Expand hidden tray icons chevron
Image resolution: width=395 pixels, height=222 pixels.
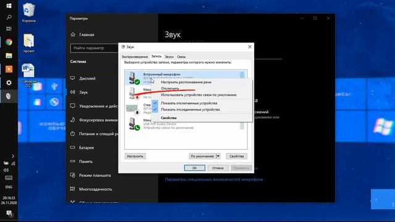[13, 156]
